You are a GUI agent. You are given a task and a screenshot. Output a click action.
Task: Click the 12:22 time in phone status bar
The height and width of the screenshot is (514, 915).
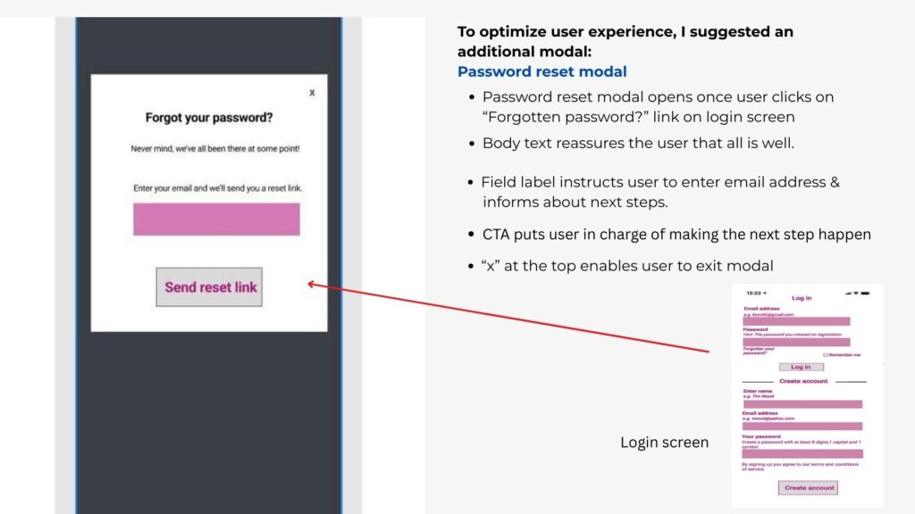click(754, 293)
